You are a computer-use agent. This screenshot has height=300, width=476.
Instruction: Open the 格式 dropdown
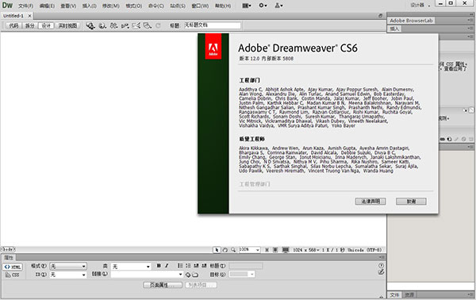tap(68, 267)
